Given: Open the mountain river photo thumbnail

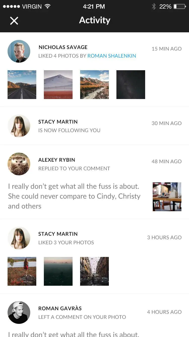Looking at the screenshot, I should [x=94, y=85].
